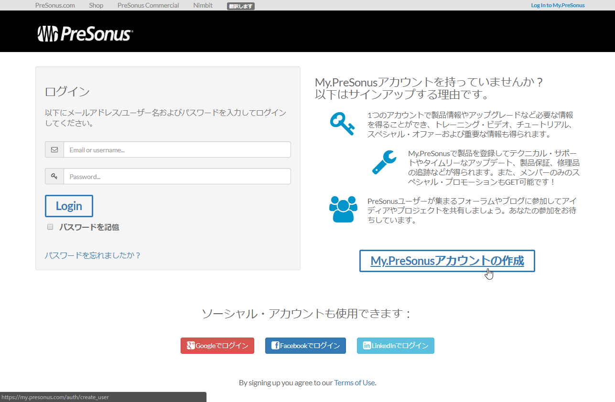Viewport: 615px width, 402px height.
Task: Click the Login button
Action: [x=69, y=206]
